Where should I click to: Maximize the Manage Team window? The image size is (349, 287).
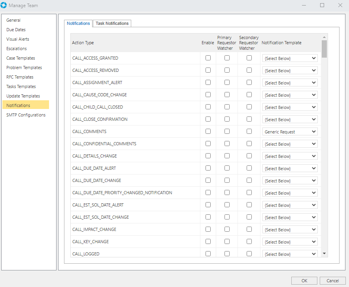tap(322, 6)
